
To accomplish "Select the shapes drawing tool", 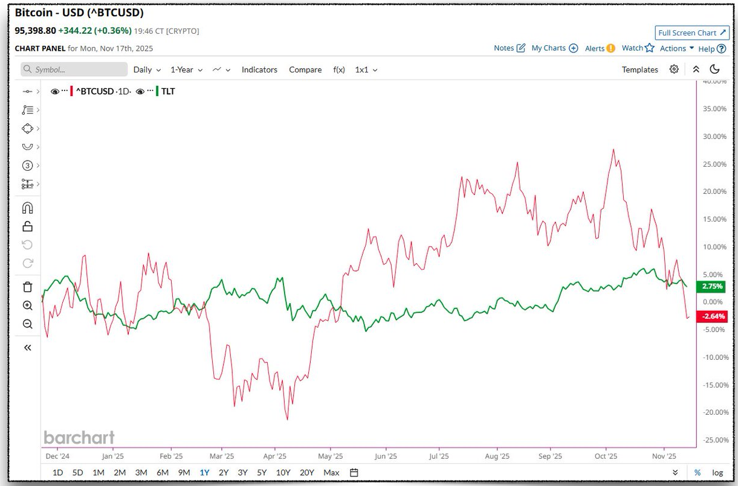I will [x=27, y=129].
